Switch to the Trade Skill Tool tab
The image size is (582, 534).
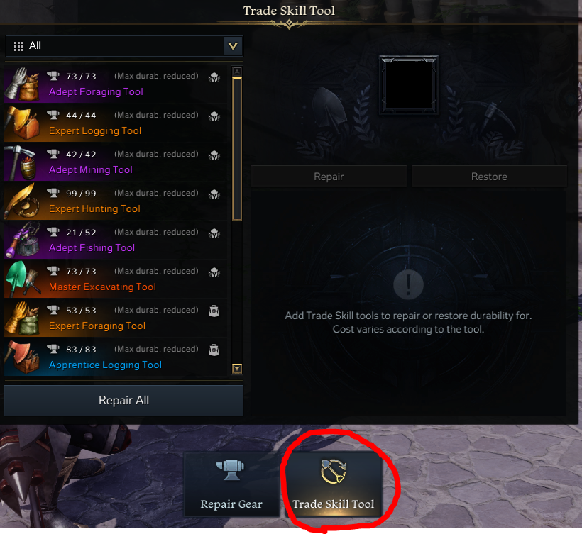point(334,484)
